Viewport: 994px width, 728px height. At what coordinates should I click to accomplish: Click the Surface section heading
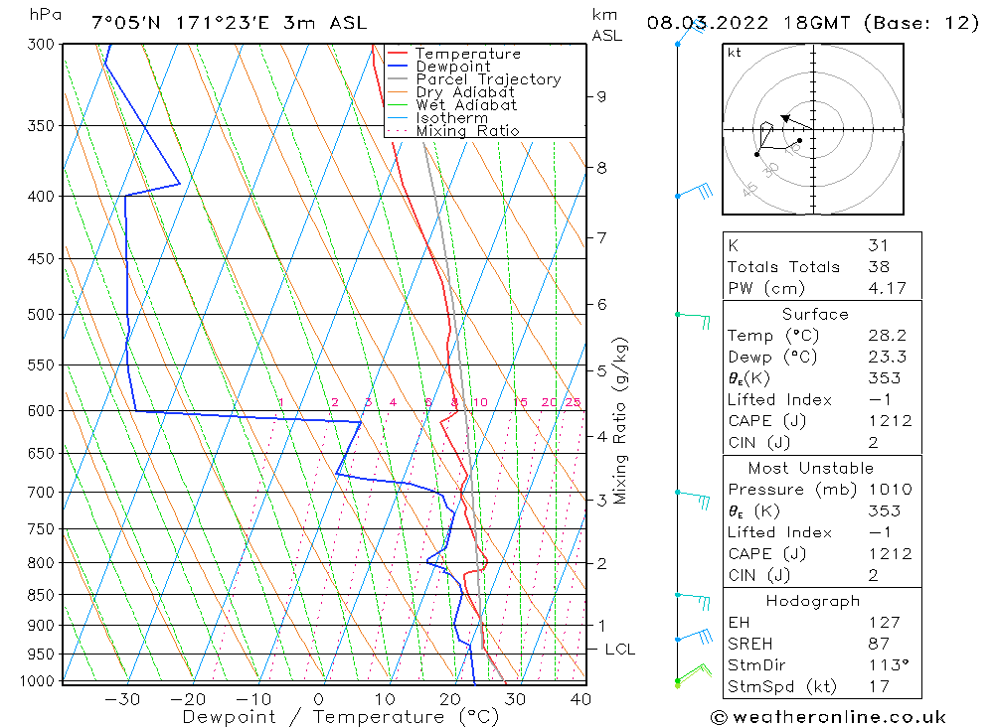[815, 314]
